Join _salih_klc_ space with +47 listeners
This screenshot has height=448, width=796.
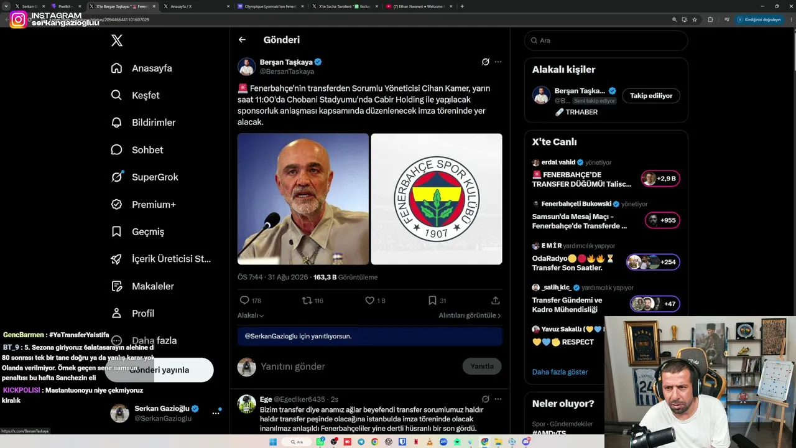pyautogui.click(x=655, y=304)
